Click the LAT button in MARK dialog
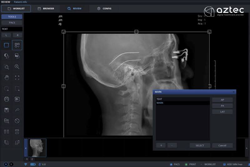This screenshot has height=167, width=250. click(x=222, y=112)
